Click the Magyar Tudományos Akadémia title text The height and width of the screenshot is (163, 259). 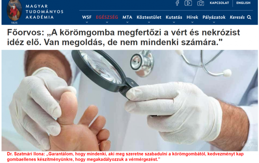(45, 12)
